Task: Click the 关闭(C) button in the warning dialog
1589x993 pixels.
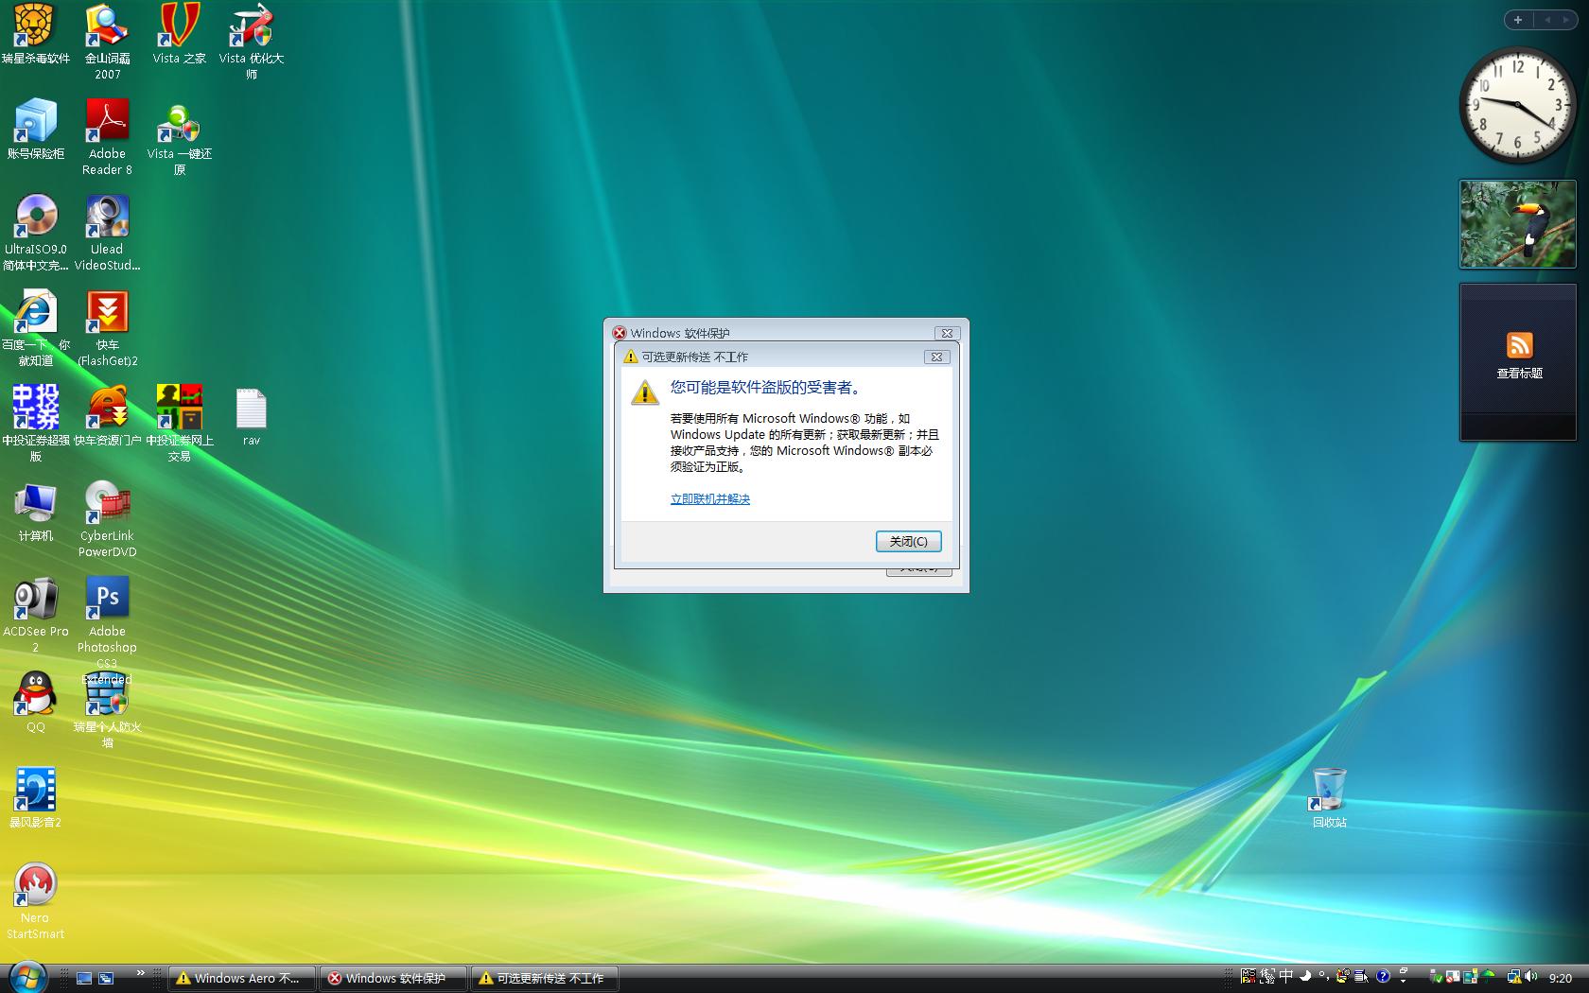Action: [908, 541]
